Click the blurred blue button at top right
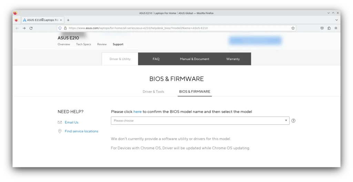This screenshot has height=182, width=353. click(255, 41)
